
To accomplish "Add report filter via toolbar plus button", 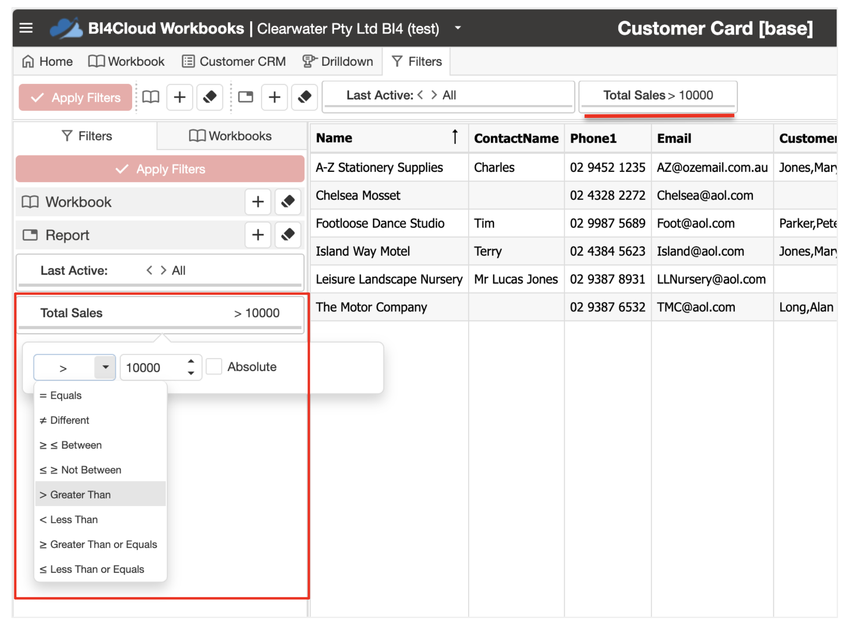I will click(275, 97).
